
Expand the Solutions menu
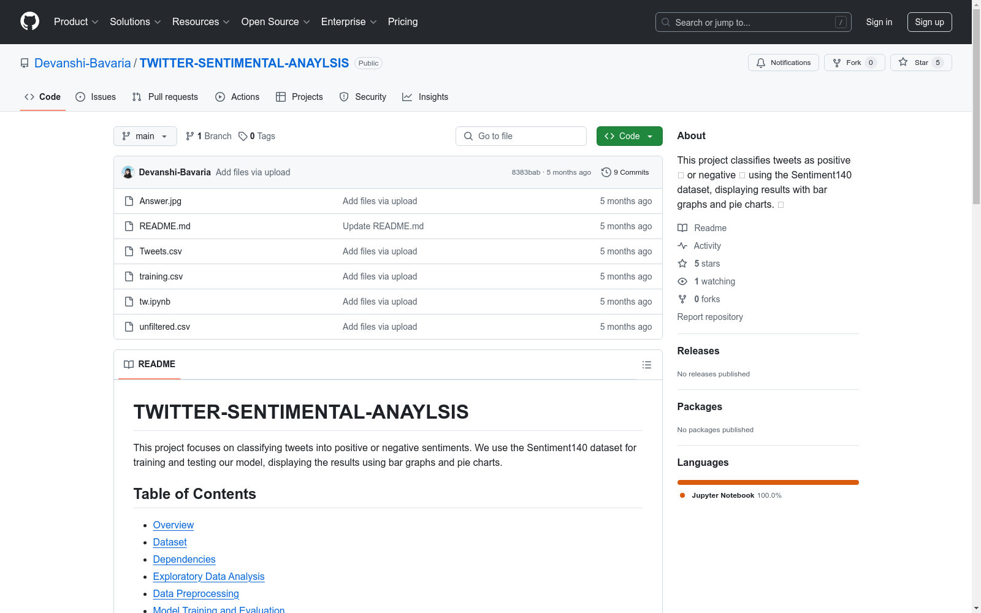pos(136,21)
